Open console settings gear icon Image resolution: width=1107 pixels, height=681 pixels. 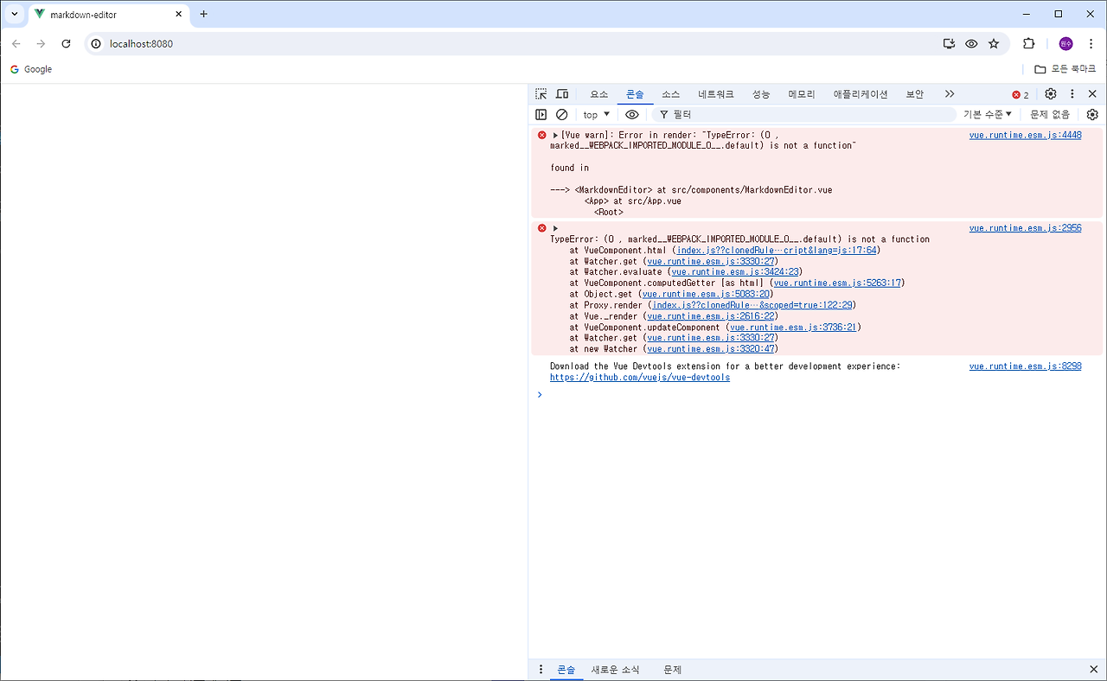pyautogui.click(x=1092, y=114)
